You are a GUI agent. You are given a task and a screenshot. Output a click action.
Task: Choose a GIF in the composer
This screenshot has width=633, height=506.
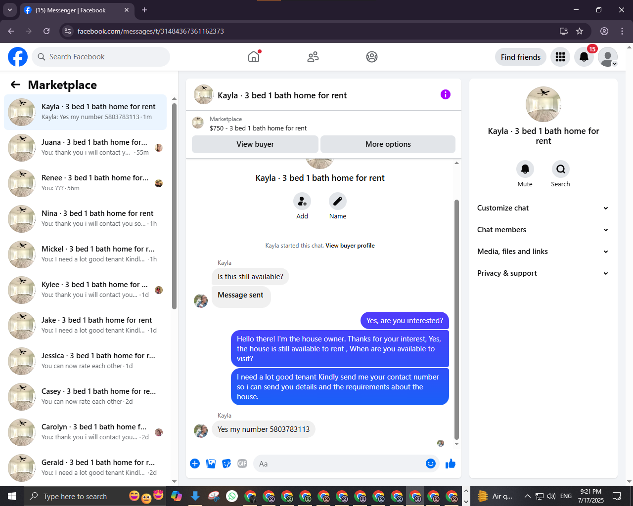pyautogui.click(x=242, y=464)
